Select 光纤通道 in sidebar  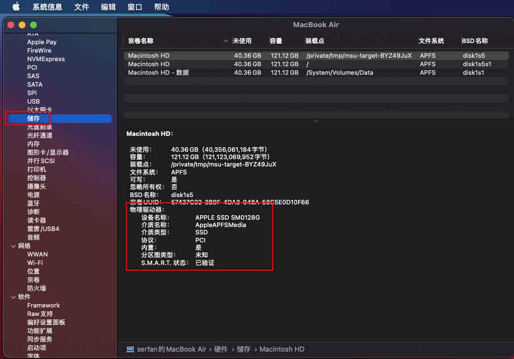coord(40,135)
